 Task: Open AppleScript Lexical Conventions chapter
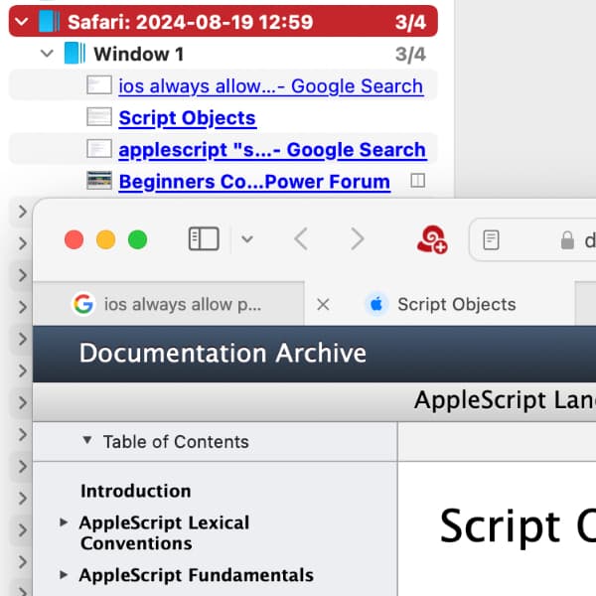(164, 532)
